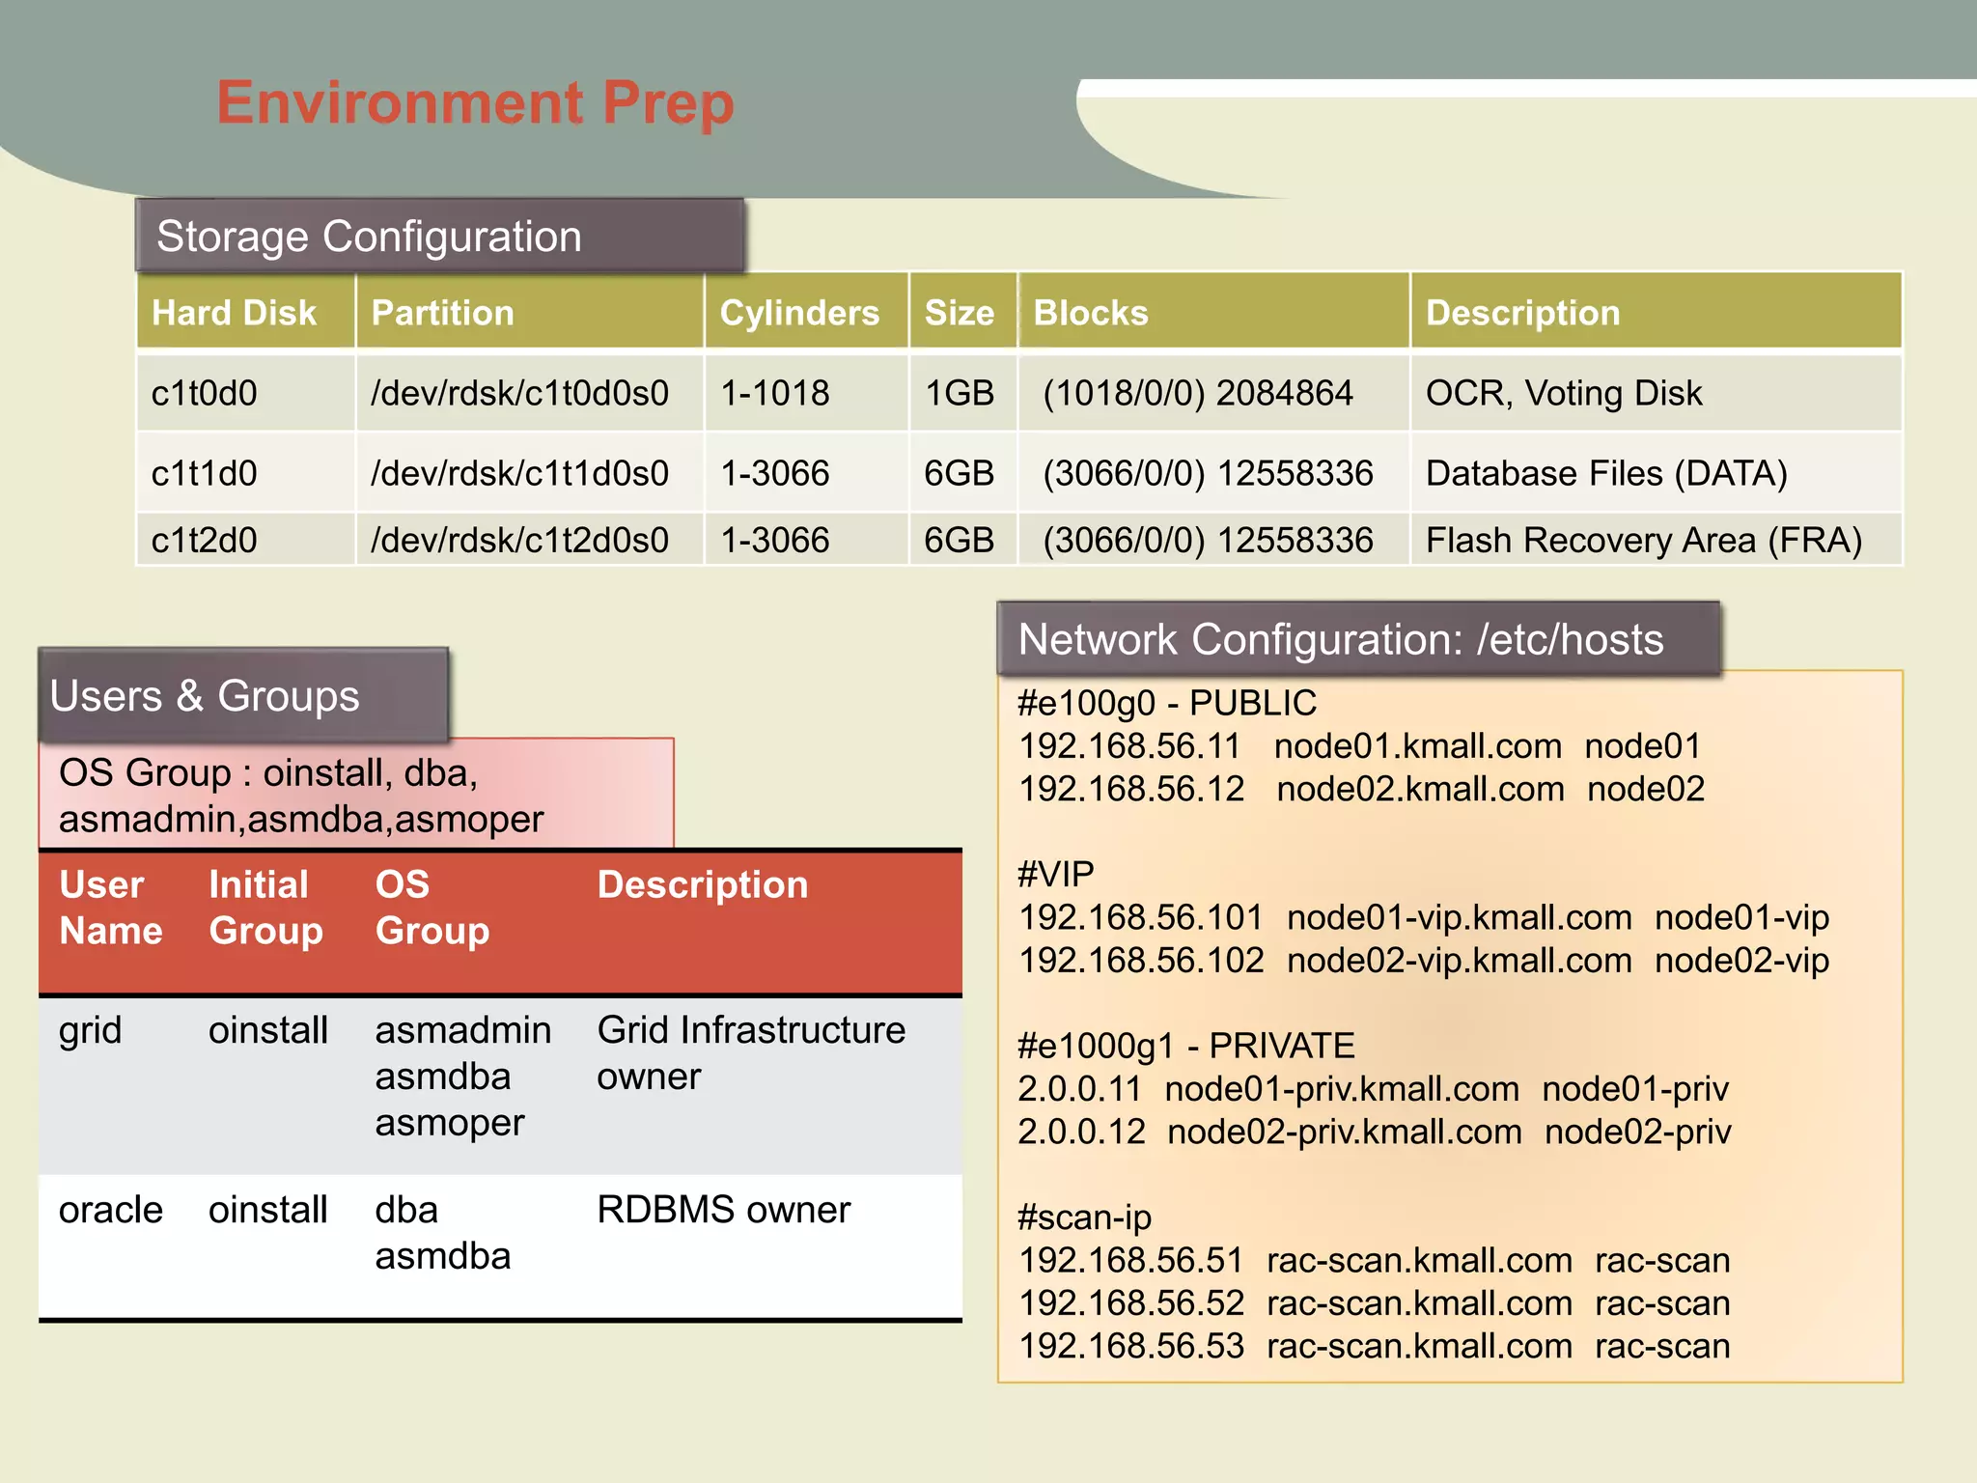The height and width of the screenshot is (1483, 1977).
Task: Click the 1GB size cell
Action: [963, 393]
